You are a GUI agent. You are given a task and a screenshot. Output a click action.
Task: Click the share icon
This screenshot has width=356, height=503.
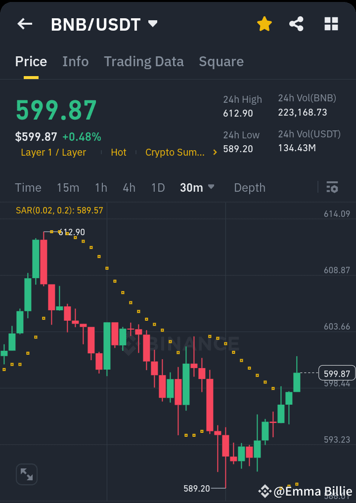296,23
